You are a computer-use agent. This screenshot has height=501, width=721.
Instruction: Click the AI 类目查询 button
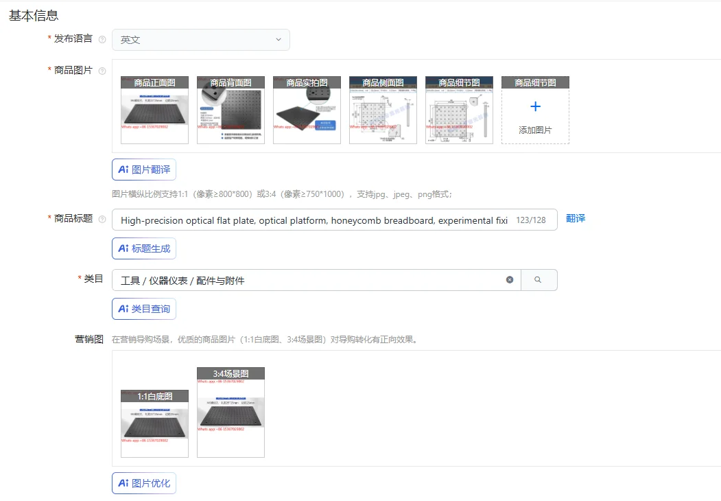(x=144, y=309)
